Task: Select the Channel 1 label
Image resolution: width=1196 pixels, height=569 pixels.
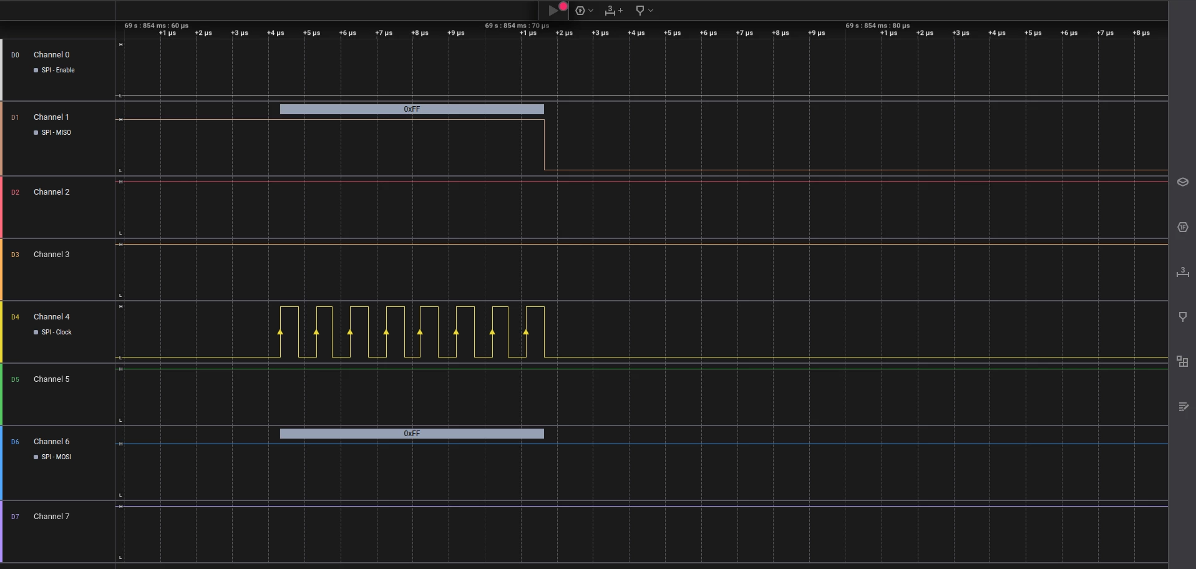Action: click(51, 117)
